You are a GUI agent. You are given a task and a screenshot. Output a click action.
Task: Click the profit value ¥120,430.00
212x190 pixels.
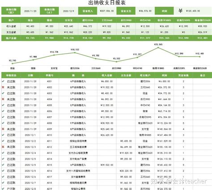coord(193,11)
